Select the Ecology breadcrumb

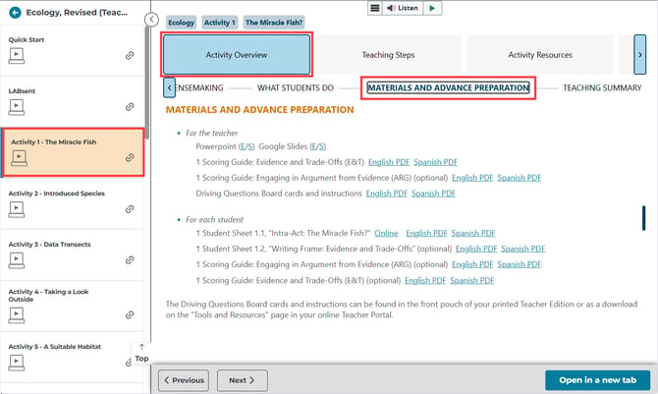[181, 23]
